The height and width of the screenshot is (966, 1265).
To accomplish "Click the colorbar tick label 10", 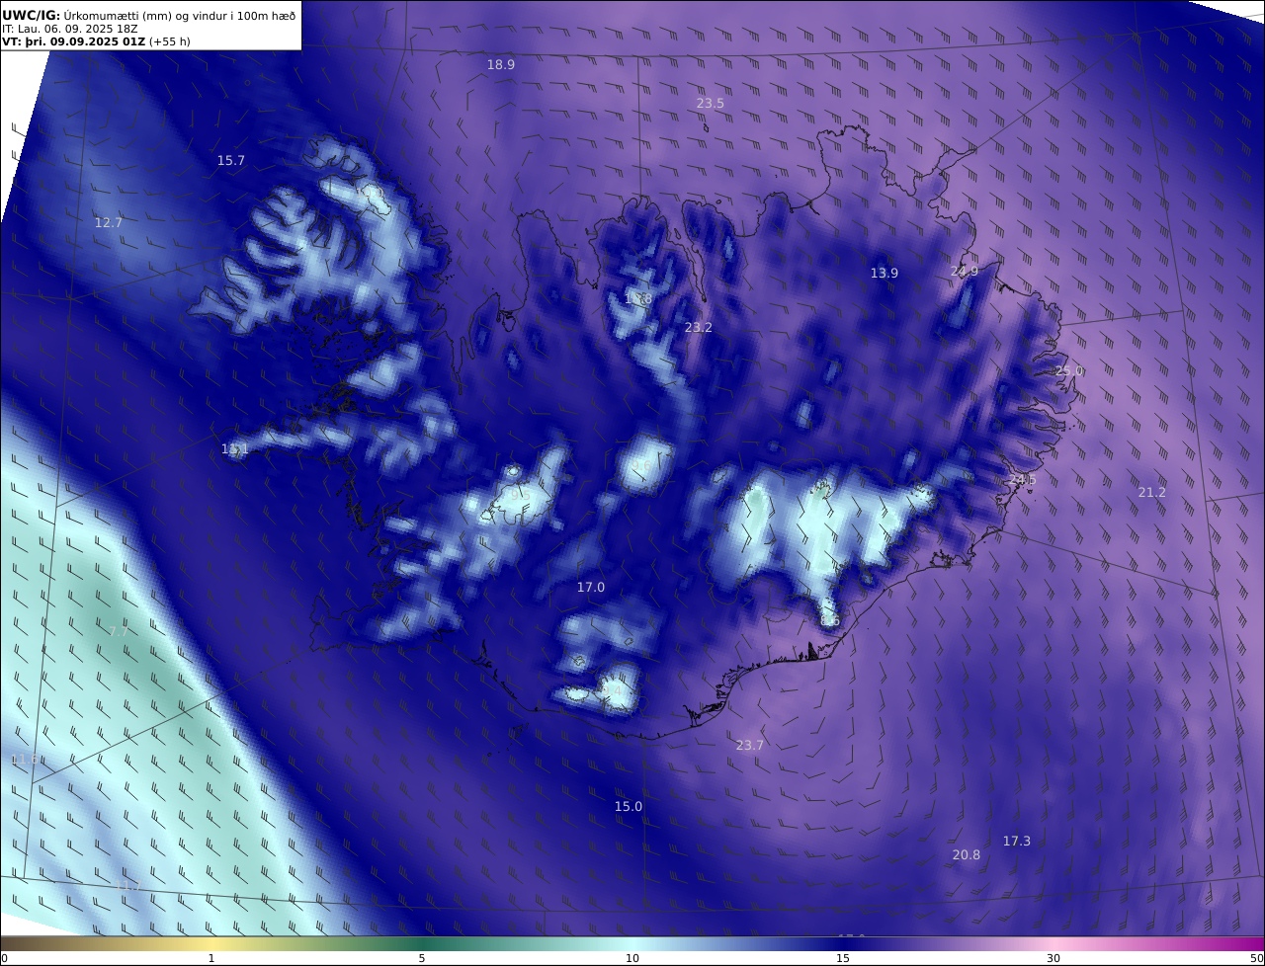I will [x=632, y=958].
